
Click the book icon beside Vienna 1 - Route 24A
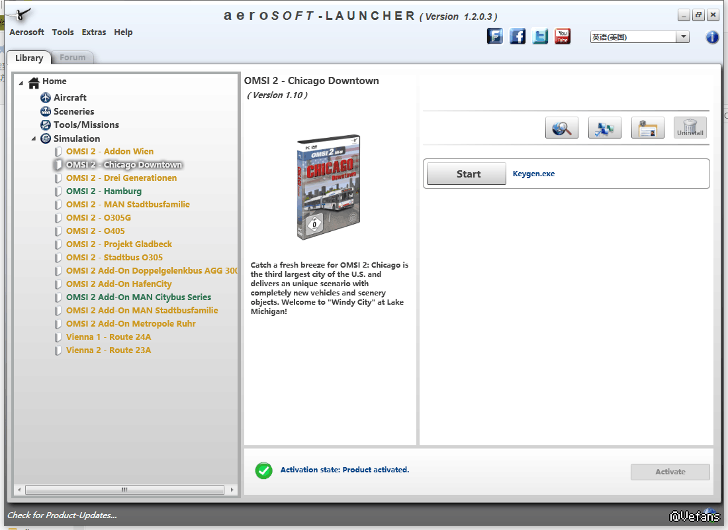coord(58,337)
